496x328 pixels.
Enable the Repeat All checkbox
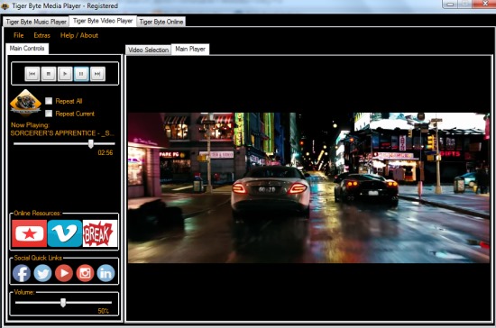(49, 101)
